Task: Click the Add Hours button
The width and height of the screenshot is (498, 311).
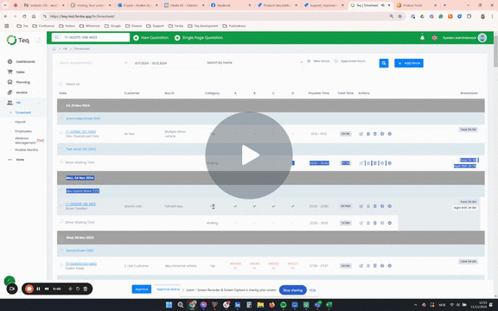Action: click(x=409, y=63)
